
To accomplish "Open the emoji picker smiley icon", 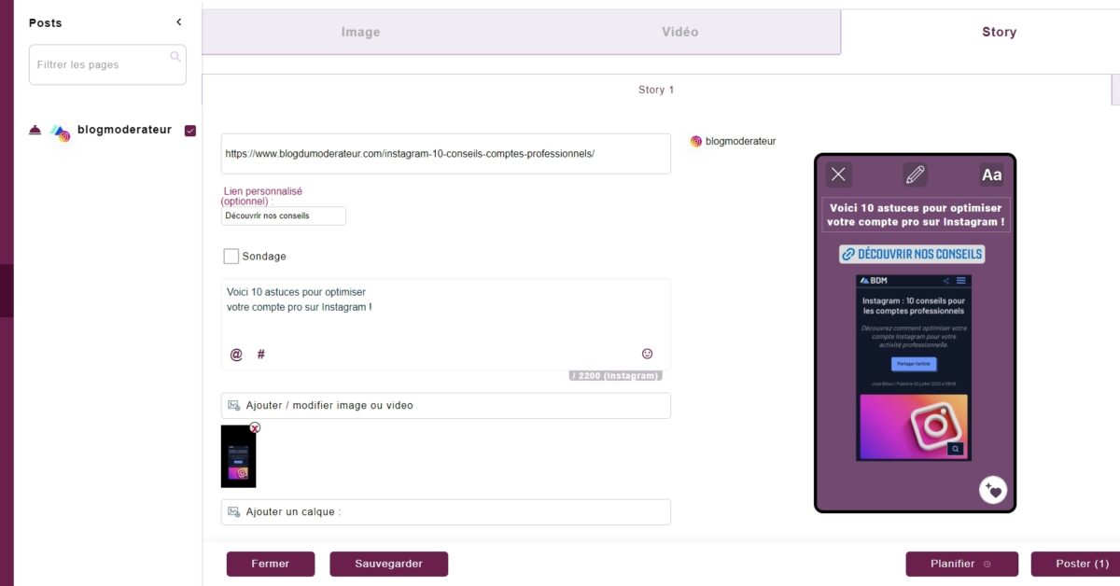I will click(648, 353).
